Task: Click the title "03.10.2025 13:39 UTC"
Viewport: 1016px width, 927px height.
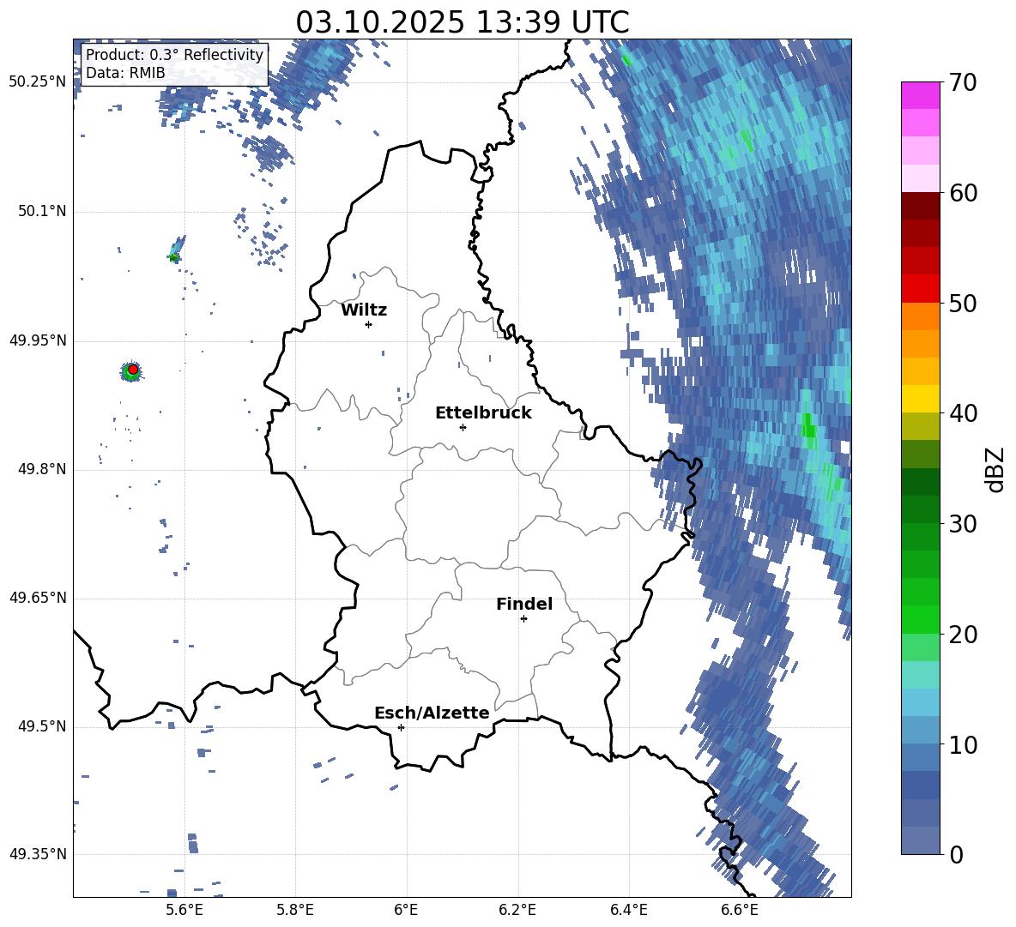Action: point(462,22)
